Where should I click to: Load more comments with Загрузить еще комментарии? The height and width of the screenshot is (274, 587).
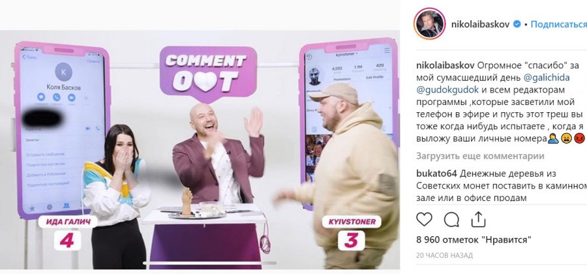[480, 156]
